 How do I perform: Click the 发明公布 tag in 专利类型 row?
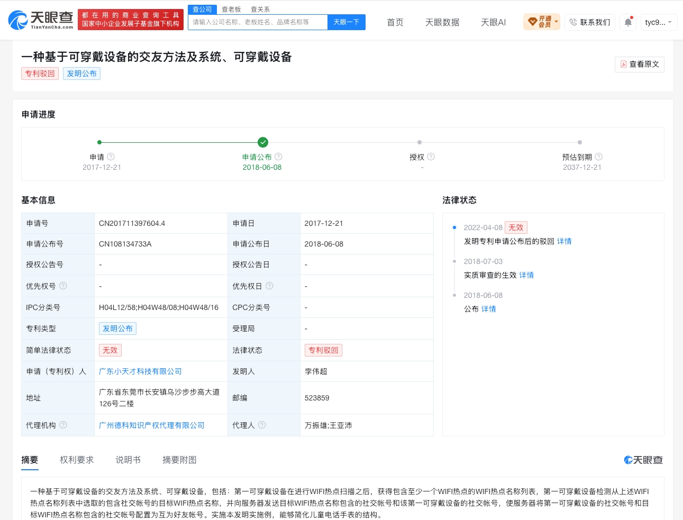pyautogui.click(x=117, y=329)
